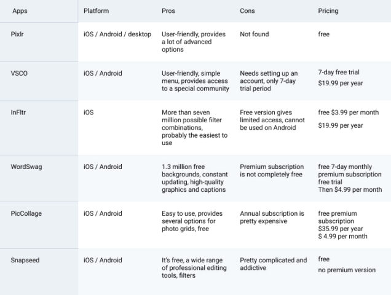Screen dimensions: 391x295
Task: Click the Apps column header
Action: click(x=19, y=11)
